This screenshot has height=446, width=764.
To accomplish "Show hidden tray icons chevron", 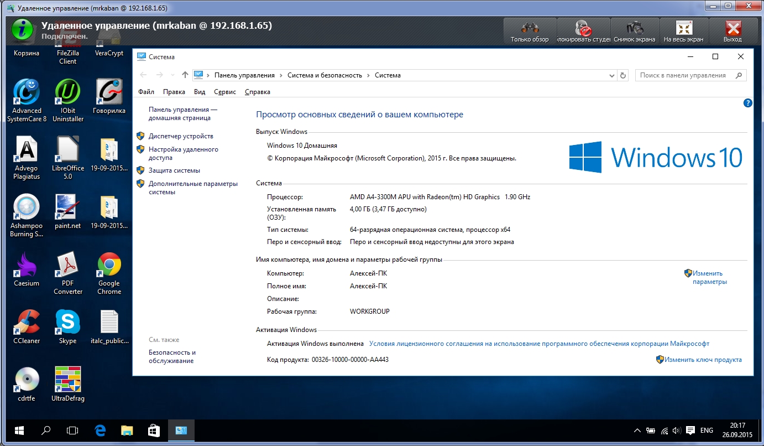I will click(x=637, y=431).
